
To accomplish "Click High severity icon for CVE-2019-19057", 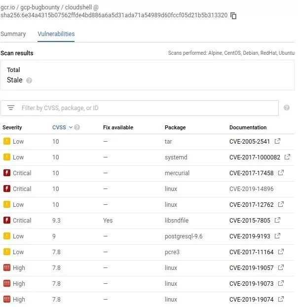I will [7, 268].
